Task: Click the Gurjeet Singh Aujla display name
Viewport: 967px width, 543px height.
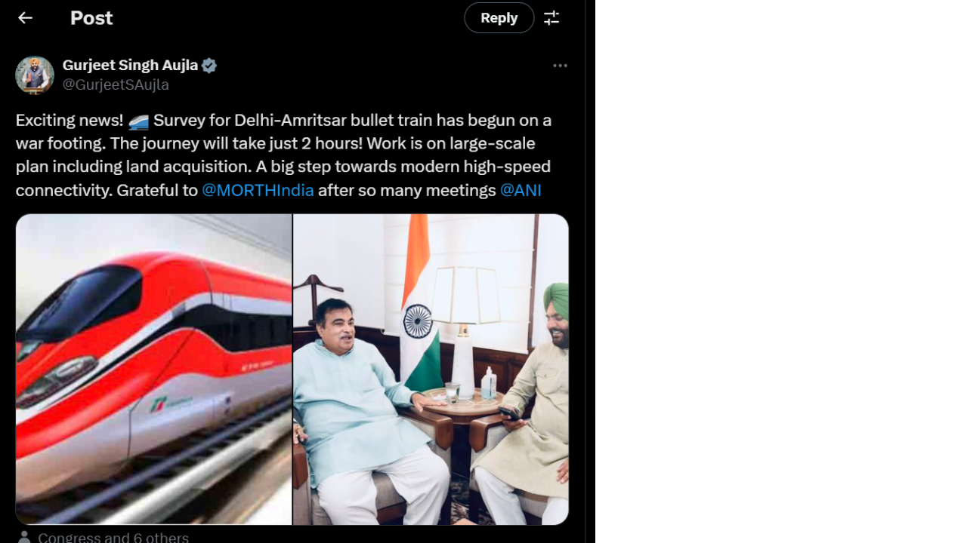Action: point(130,66)
